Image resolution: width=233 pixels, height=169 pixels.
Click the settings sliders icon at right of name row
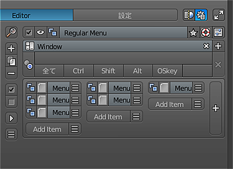click(218, 32)
